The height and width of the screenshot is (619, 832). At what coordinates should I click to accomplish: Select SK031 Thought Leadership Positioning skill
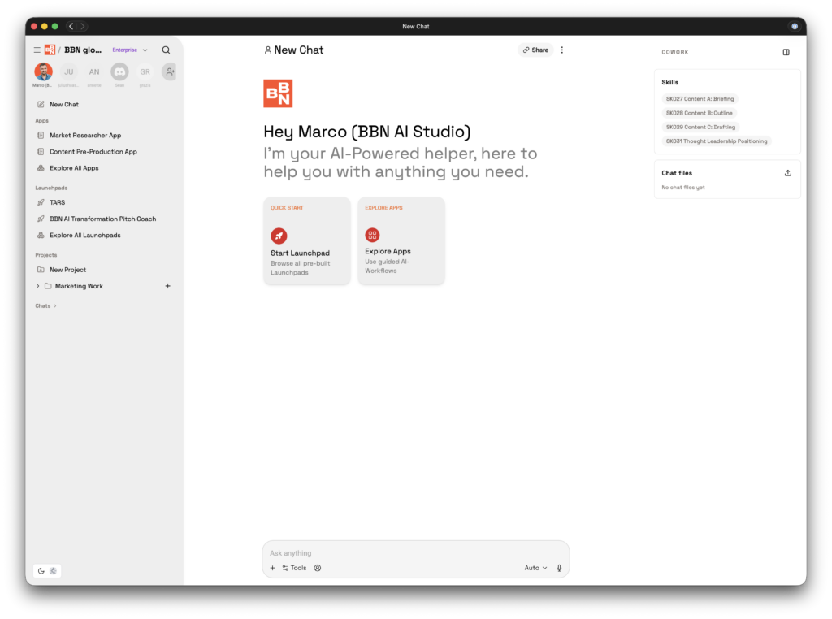(x=717, y=141)
